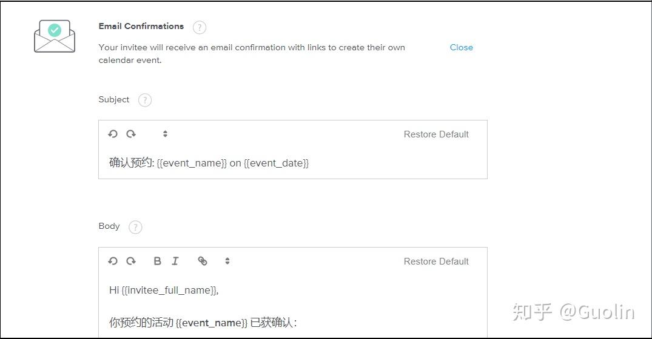Open variables dropdown in Body toolbar
This screenshot has width=652, height=339.
227,262
